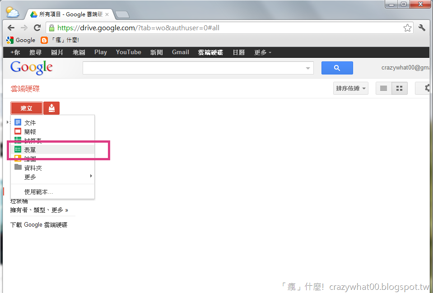This screenshot has width=433, height=293.
Task: Click the blue 文件 document icon
Action: 18,122
